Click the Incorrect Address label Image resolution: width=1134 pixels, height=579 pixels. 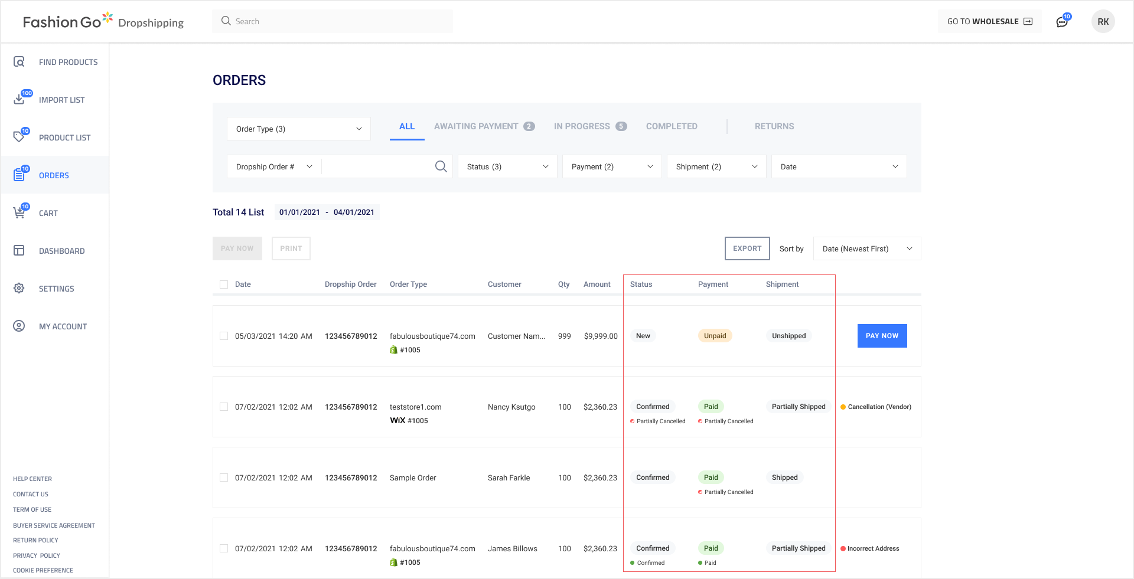click(870, 548)
